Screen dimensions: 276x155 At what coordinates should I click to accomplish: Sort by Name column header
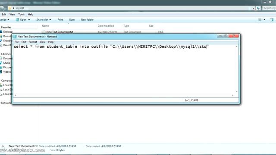coord(45,26)
